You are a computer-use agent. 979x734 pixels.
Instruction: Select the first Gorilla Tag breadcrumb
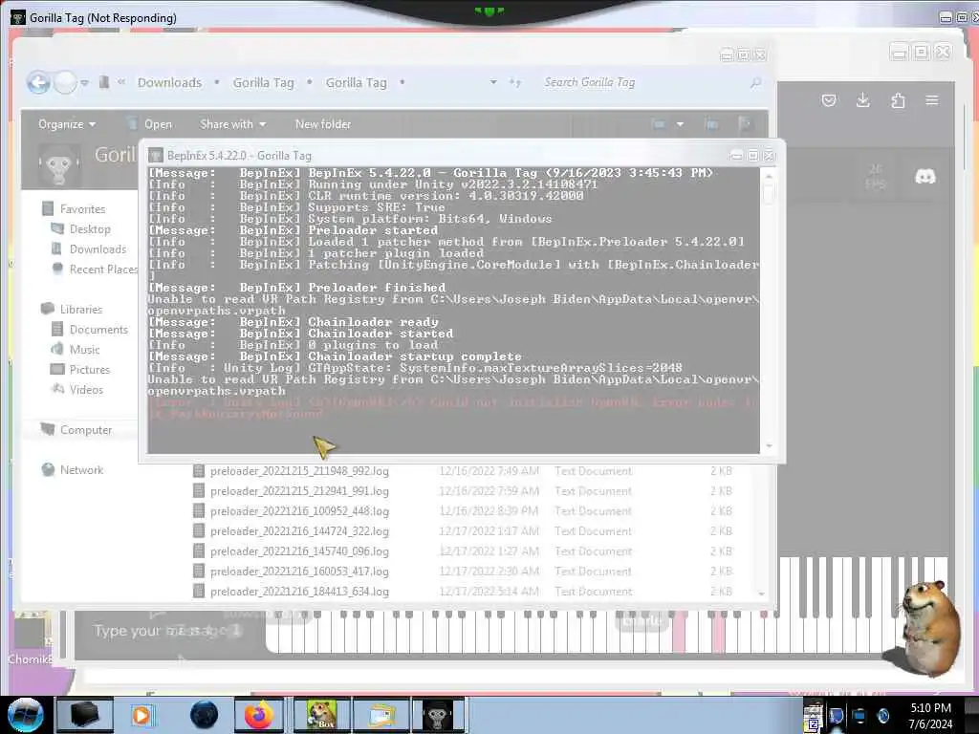point(263,82)
